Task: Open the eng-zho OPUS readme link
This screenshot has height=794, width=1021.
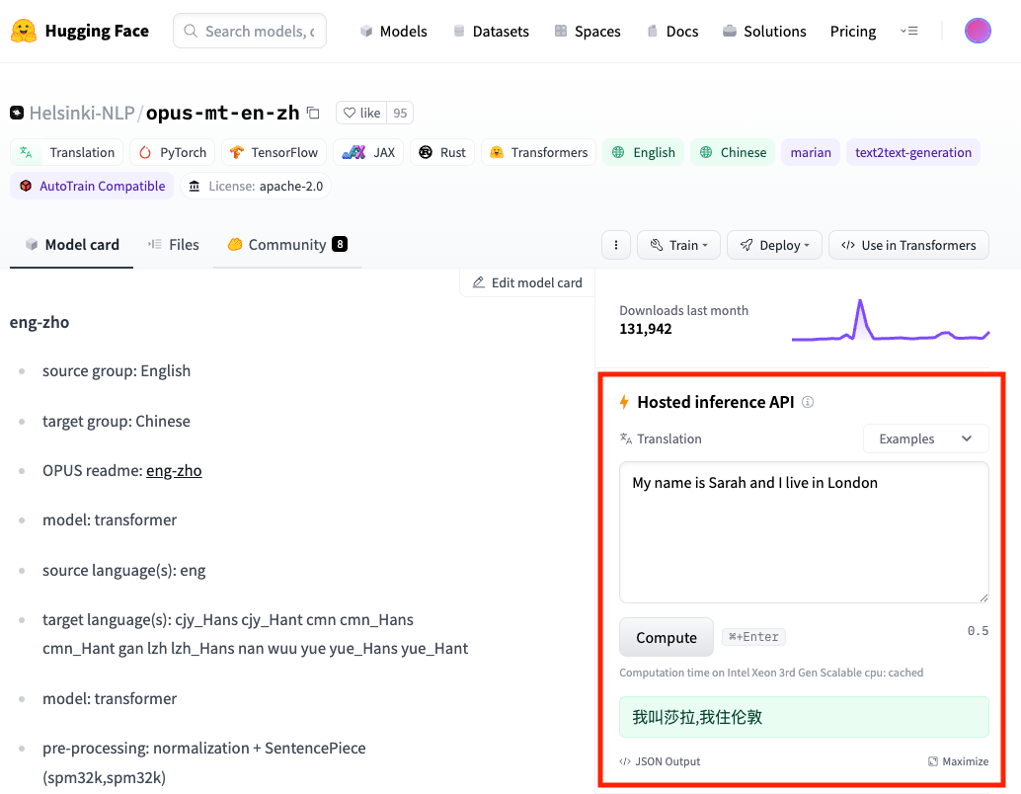Action: 174,471
